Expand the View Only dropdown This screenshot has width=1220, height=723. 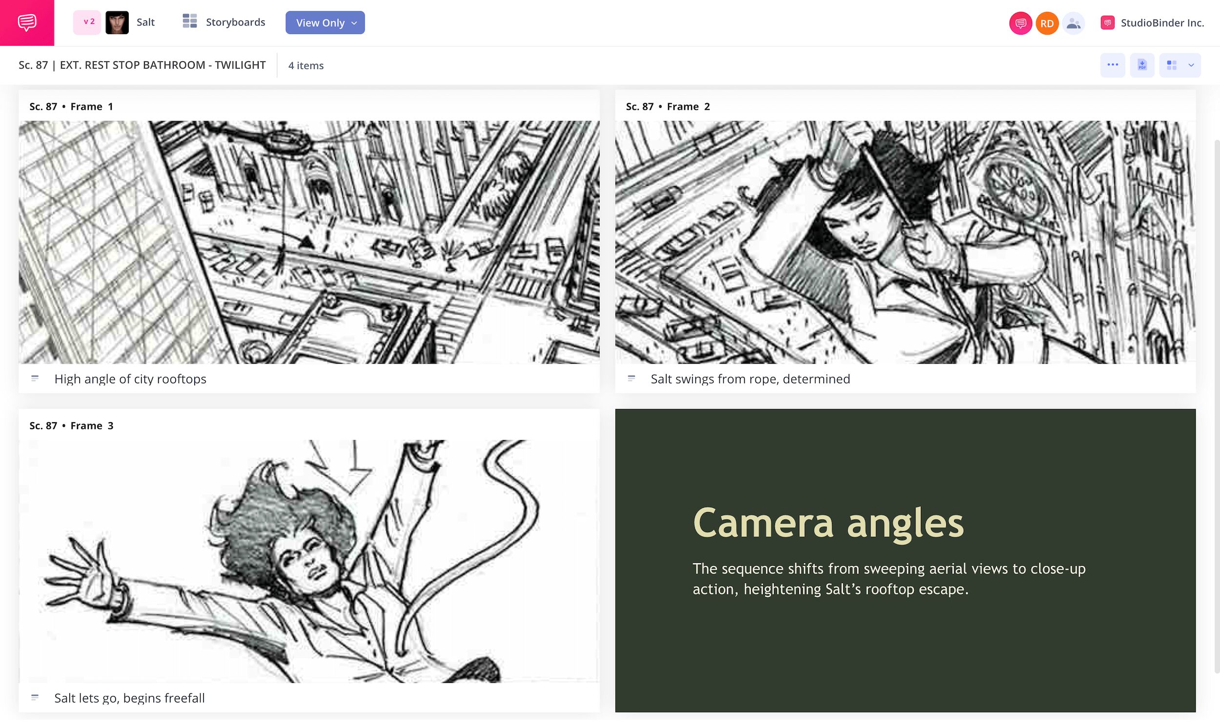325,23
